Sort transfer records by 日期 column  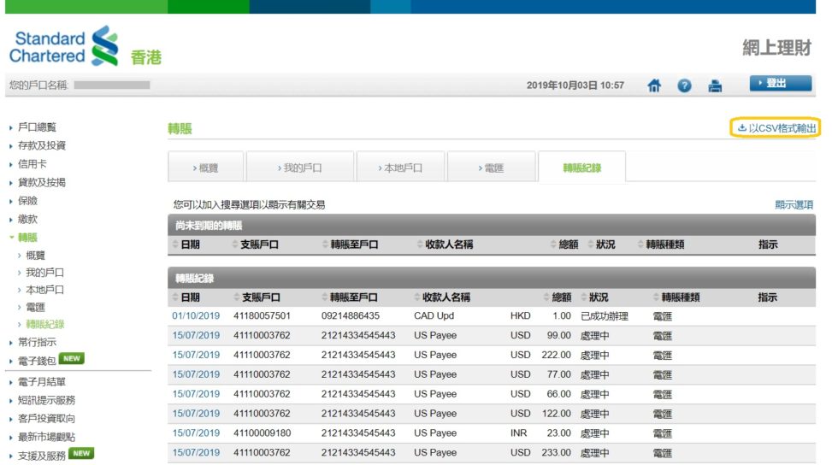[189, 297]
